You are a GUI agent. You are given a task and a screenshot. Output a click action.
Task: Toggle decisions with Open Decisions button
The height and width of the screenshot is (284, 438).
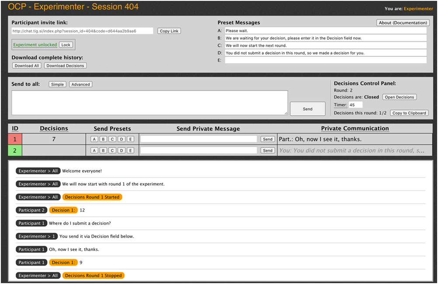pyautogui.click(x=399, y=97)
